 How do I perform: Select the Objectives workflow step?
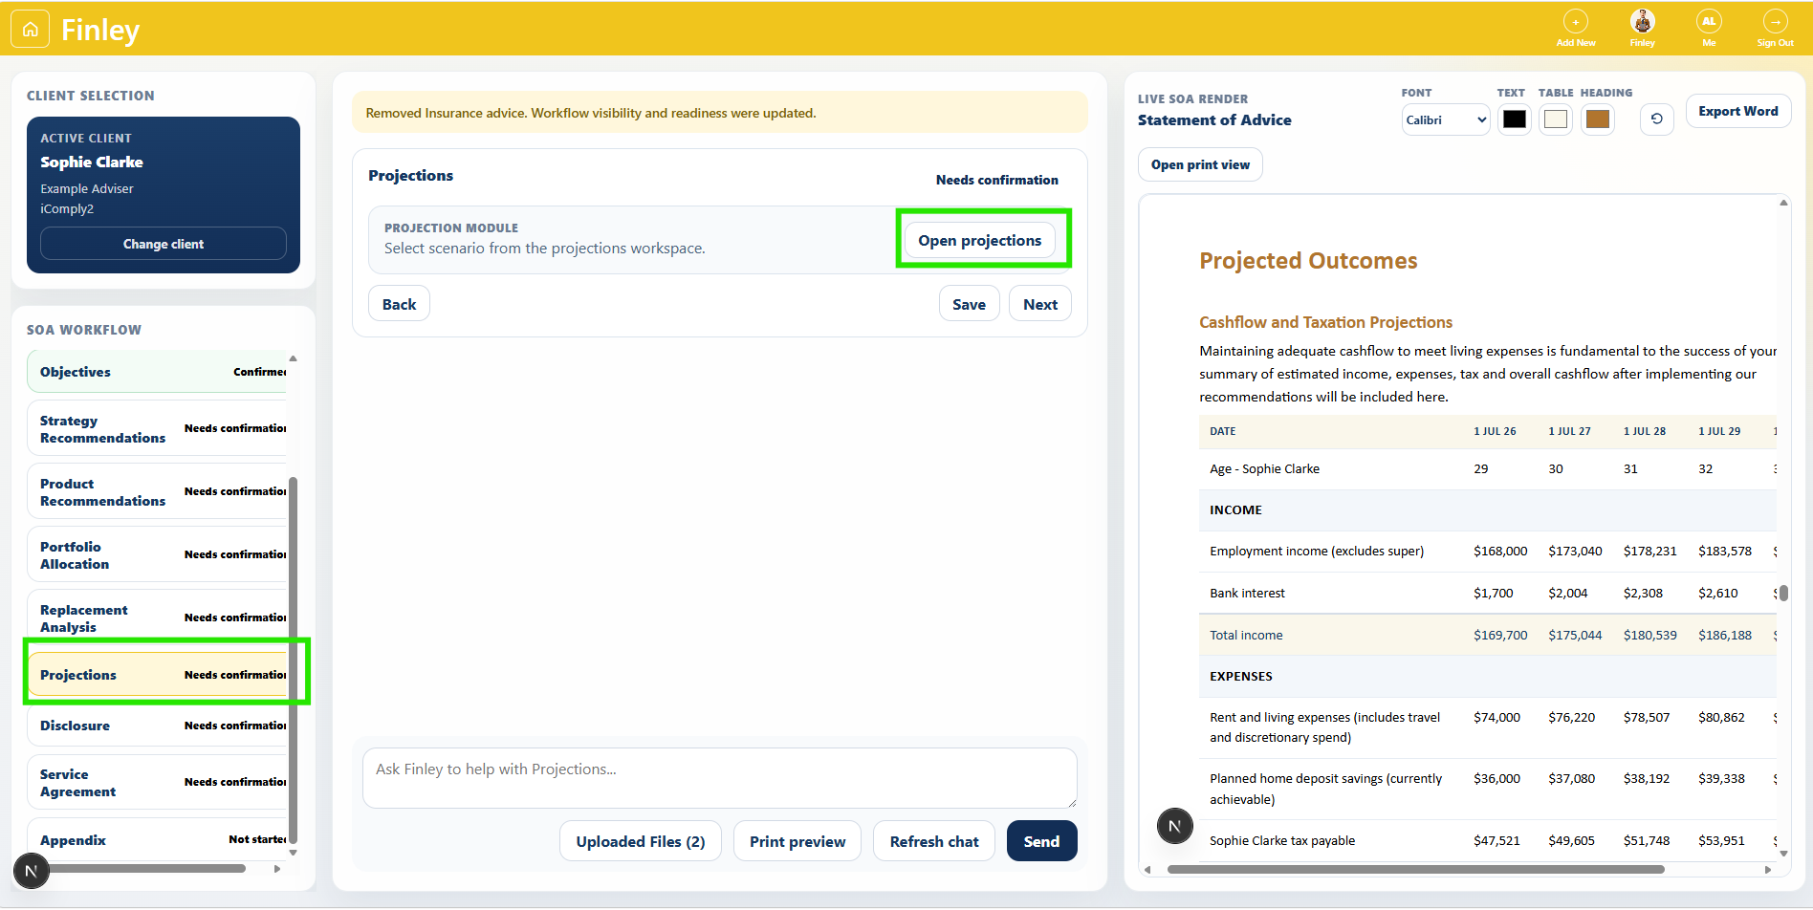click(x=158, y=372)
